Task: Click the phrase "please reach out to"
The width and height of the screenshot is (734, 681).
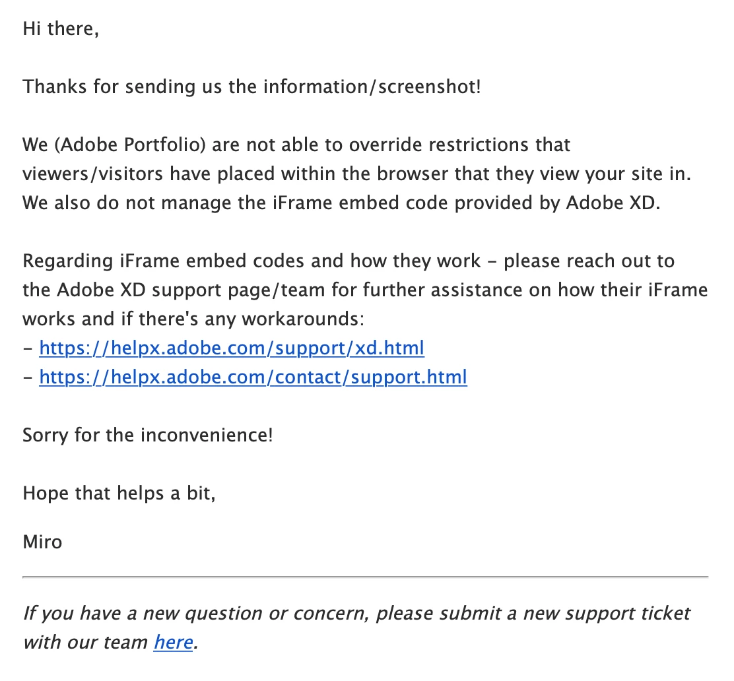Action: tap(589, 261)
